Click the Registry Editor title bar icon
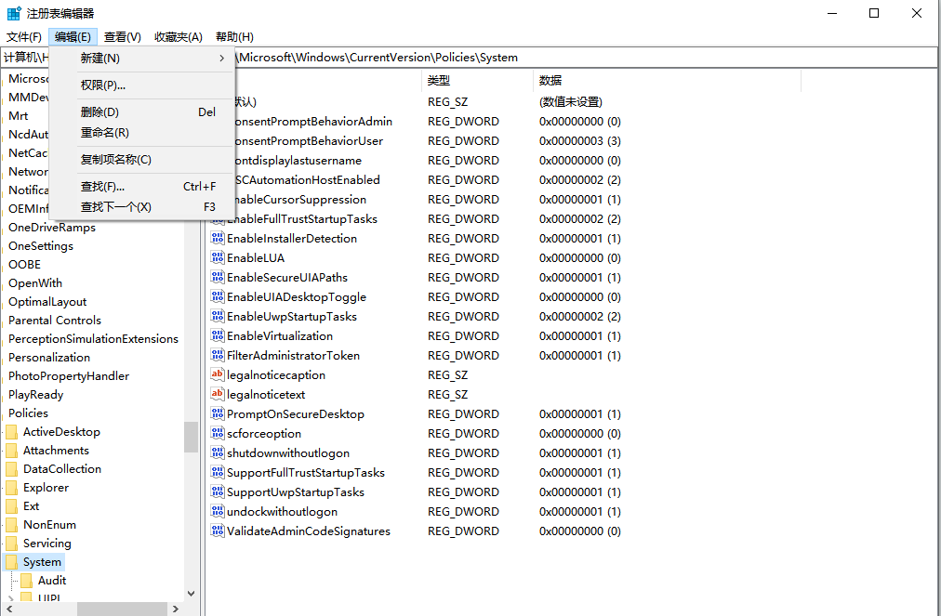Image resolution: width=941 pixels, height=616 pixels. tap(14, 13)
